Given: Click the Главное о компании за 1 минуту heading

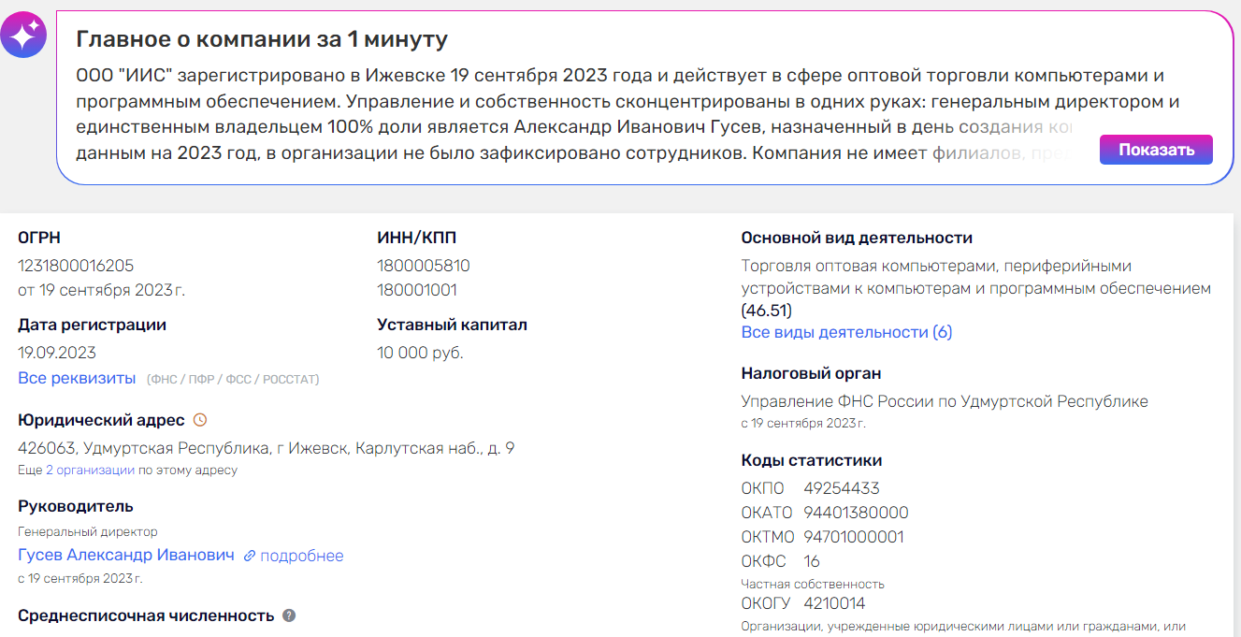Looking at the screenshot, I should (x=262, y=39).
